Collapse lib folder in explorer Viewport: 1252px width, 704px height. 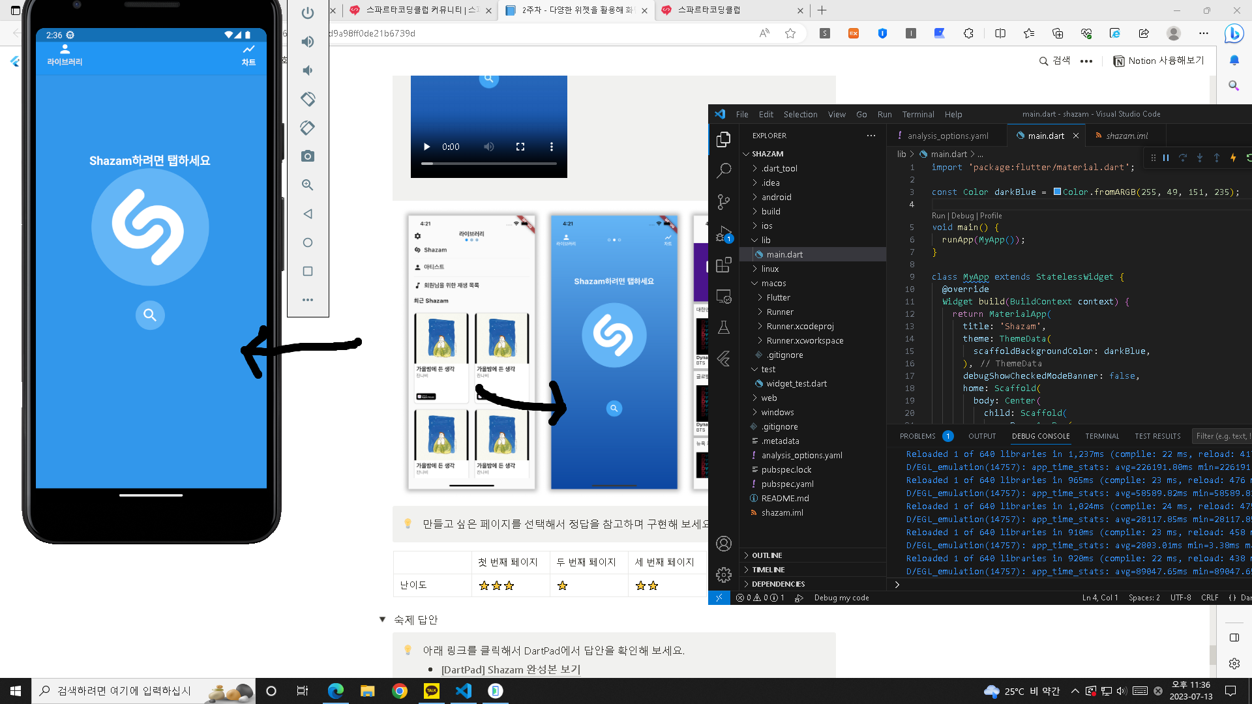[x=766, y=240]
